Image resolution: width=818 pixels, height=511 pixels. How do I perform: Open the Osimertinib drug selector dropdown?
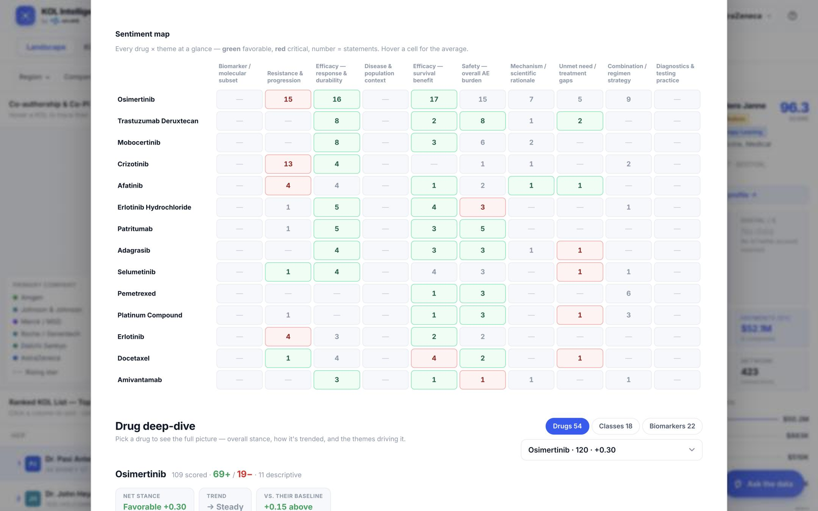coord(611,450)
